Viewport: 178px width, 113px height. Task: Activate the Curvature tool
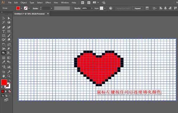pyautogui.click(x=9, y=27)
